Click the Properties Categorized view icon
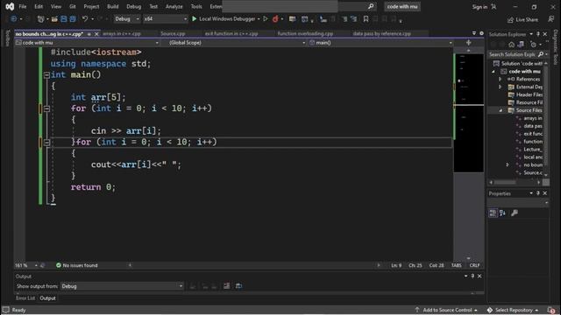561x315 pixels. point(493,213)
